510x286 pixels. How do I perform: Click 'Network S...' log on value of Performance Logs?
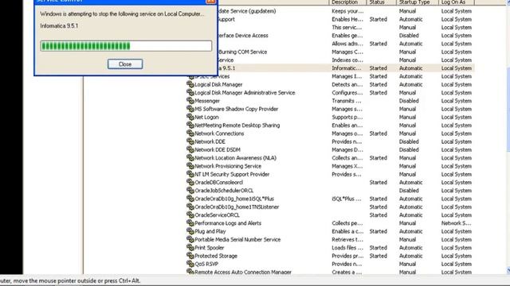(x=456, y=223)
